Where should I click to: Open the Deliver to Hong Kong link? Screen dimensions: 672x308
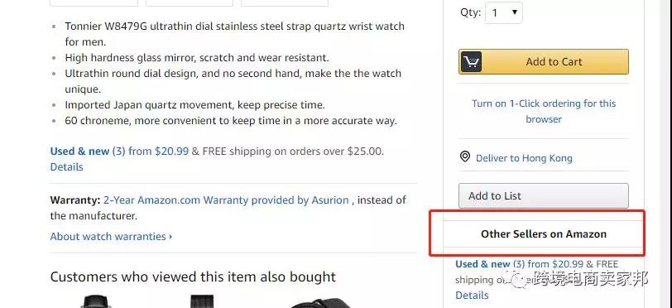click(x=524, y=158)
